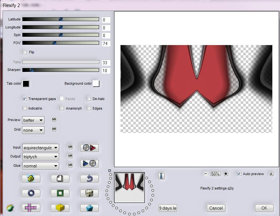Toggle the Auto preview checkbox
This screenshot has width=280, height=216.
[x=239, y=174]
